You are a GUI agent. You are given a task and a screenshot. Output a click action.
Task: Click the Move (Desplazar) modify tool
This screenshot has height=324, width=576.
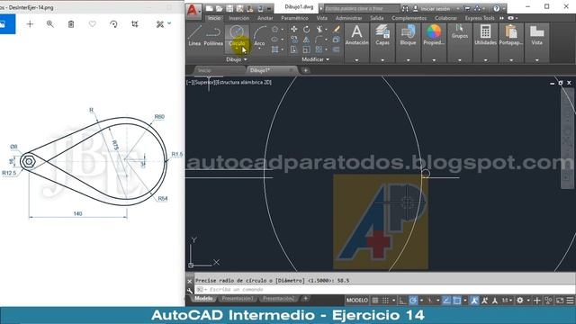coord(294,29)
